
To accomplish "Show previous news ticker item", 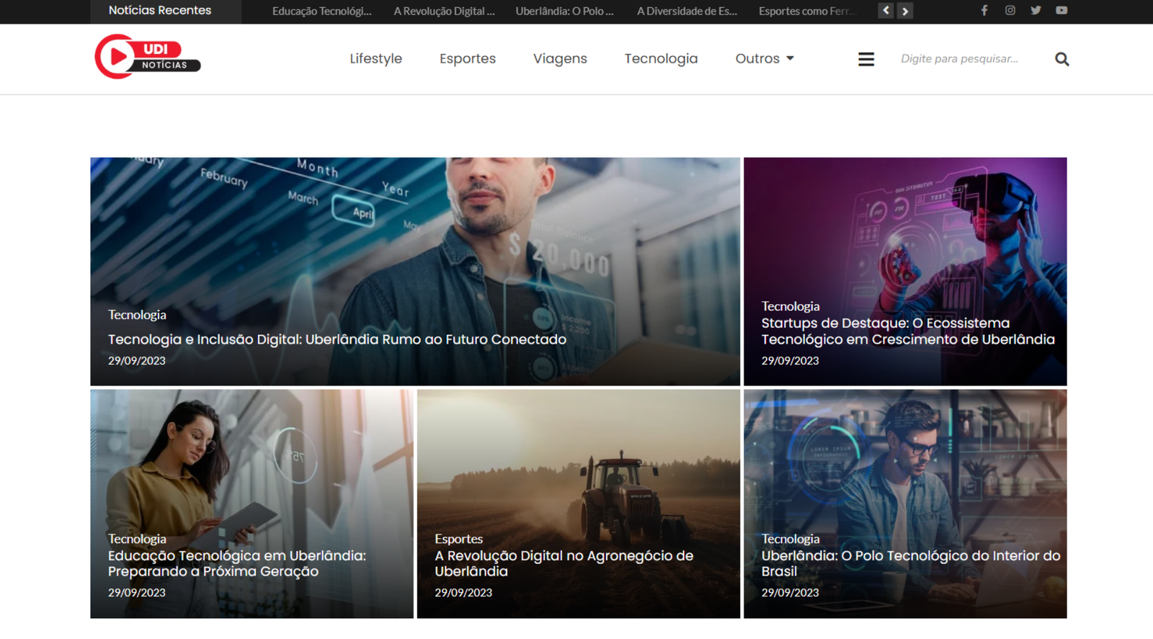I will tap(886, 11).
